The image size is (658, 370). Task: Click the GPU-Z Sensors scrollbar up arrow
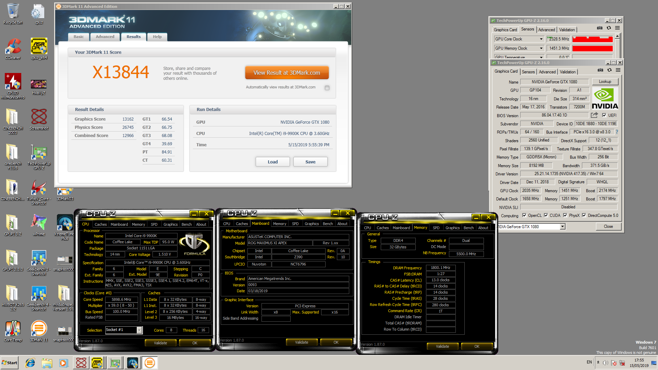tap(617, 36)
